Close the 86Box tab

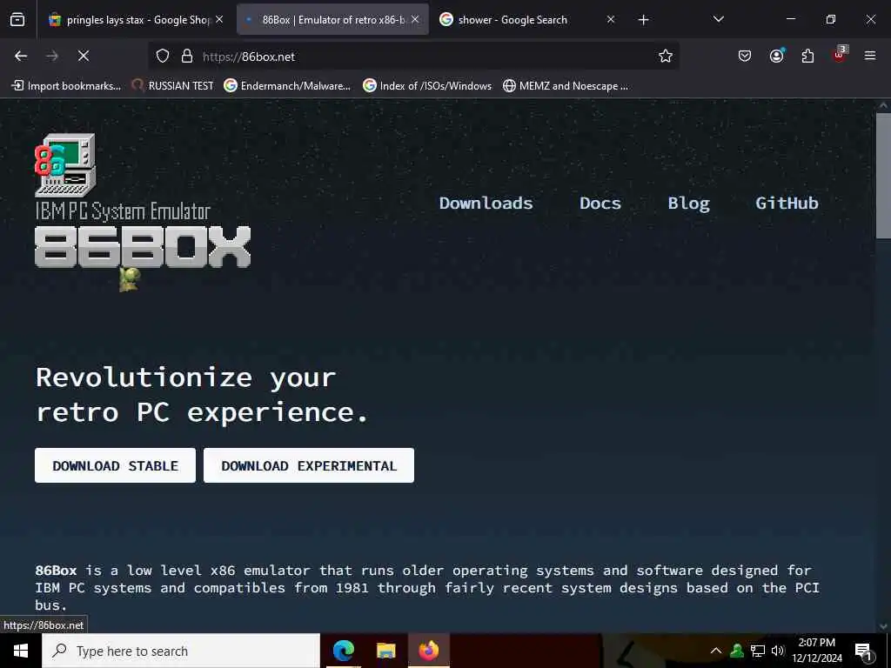[415, 19]
